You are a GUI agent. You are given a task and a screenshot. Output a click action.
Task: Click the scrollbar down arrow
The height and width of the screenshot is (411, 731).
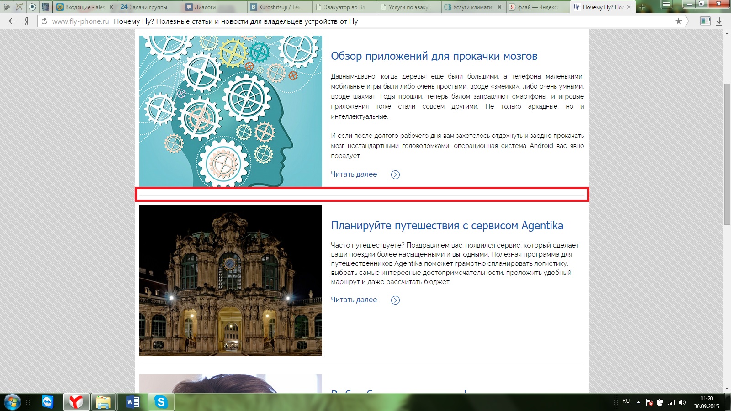tap(727, 389)
